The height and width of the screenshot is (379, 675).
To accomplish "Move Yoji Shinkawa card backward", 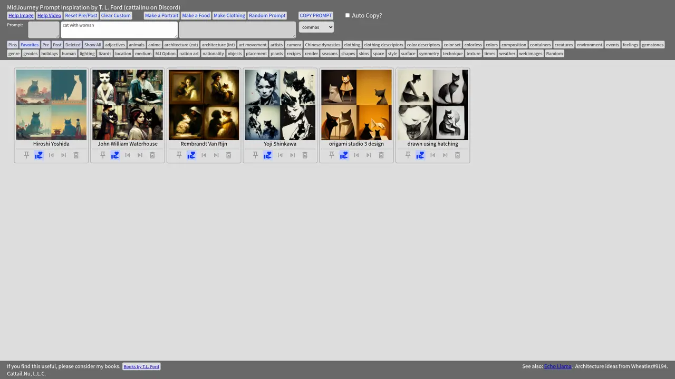I will click(280, 155).
